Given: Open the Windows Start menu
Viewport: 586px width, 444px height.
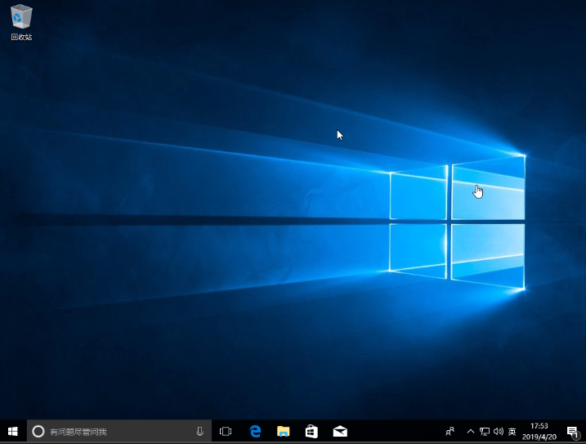Looking at the screenshot, I should 12,431.
